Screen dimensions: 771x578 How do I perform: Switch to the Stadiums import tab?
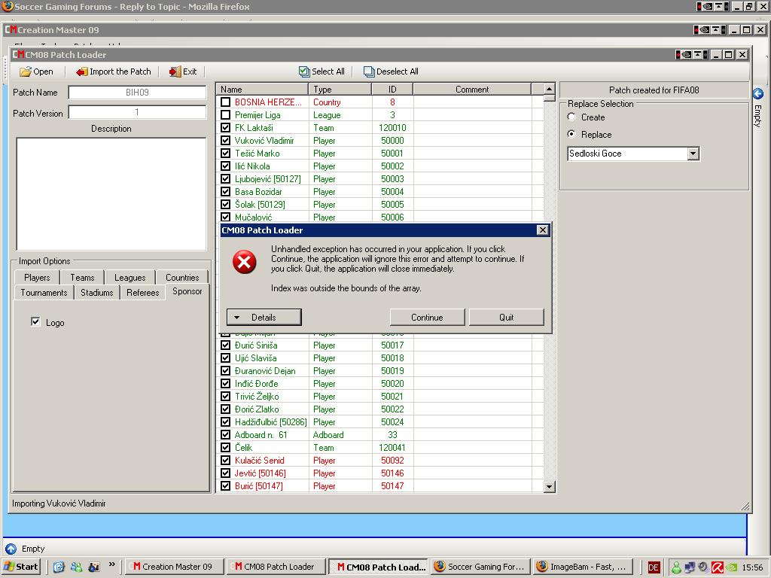pyautogui.click(x=97, y=293)
